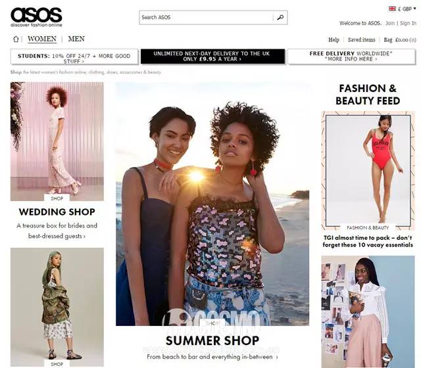Select the WOMEN tab
Screen dimensions: 421x368
[x=42, y=39]
